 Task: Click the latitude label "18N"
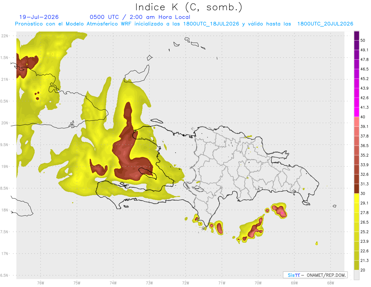point(4,210)
